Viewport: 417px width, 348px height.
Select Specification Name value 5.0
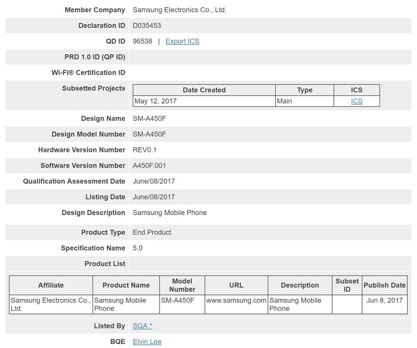pos(138,248)
